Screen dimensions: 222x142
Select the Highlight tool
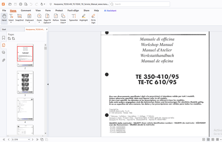[83, 18]
